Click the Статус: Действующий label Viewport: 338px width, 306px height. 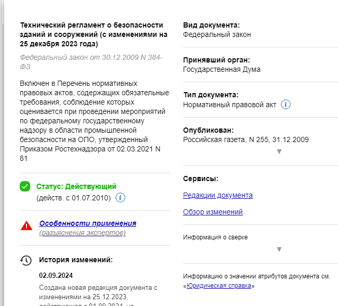click(76, 186)
